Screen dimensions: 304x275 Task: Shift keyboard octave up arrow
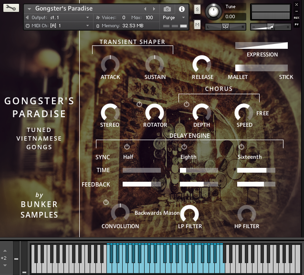click(x=5, y=251)
